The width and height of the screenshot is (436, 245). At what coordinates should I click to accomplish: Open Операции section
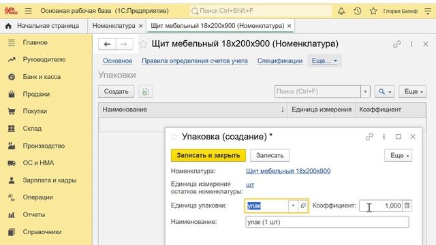pyautogui.click(x=38, y=197)
